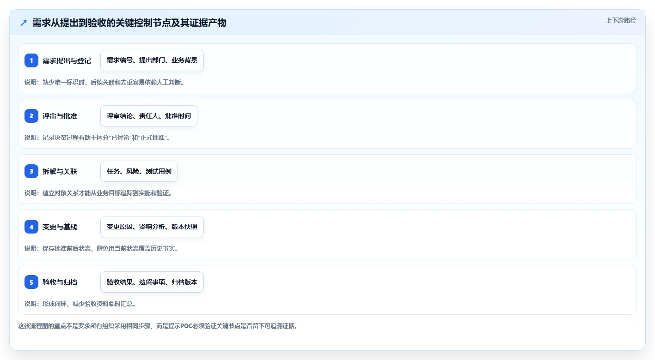Select step badge number 3
Viewport: 655px width, 360px height.
click(x=31, y=171)
